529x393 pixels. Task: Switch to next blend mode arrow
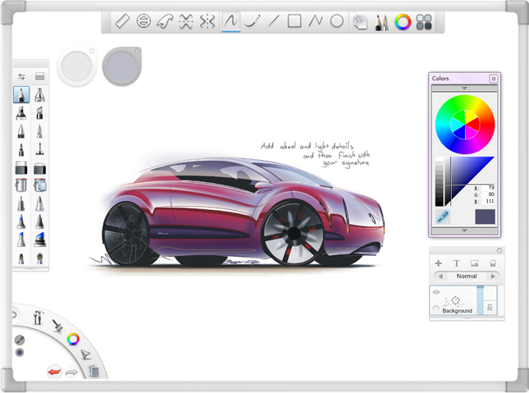pyautogui.click(x=493, y=276)
